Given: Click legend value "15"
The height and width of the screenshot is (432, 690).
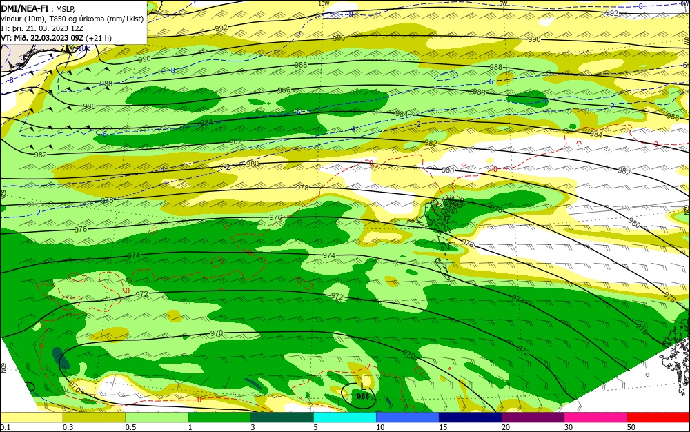Looking at the screenshot, I should click(x=443, y=427).
